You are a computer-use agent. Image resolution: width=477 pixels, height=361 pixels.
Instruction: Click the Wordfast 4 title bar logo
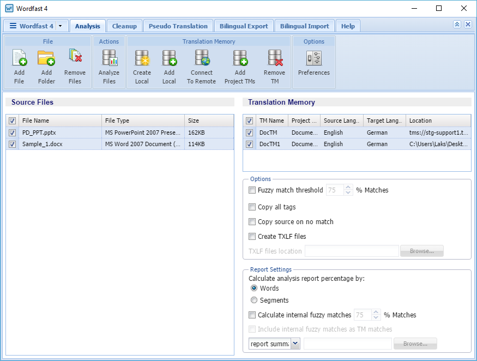tap(9, 8)
